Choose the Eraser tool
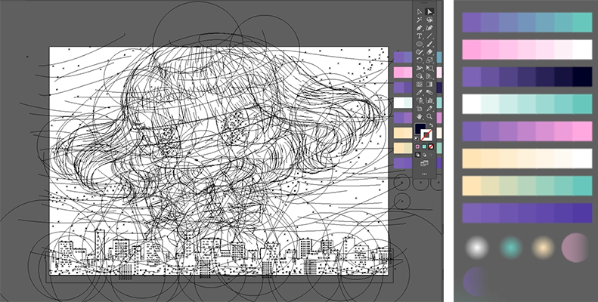This screenshot has height=302, width=598. pyautogui.click(x=429, y=52)
